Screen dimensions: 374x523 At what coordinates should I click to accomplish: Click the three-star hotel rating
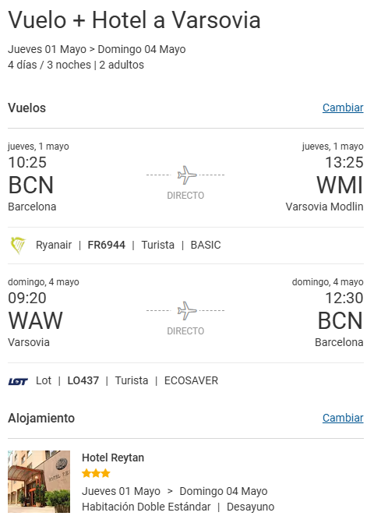[x=96, y=473]
